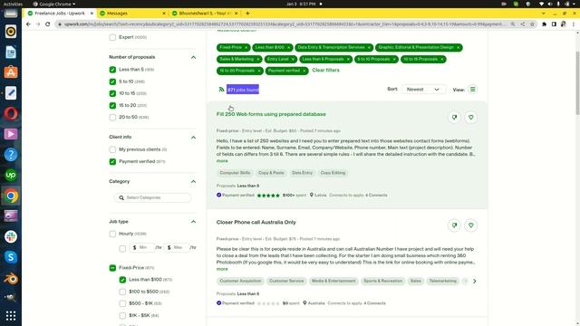Screen dimensions: 580x326
Task: Check the Hourly job type checkbox
Action: click(x=112, y=234)
